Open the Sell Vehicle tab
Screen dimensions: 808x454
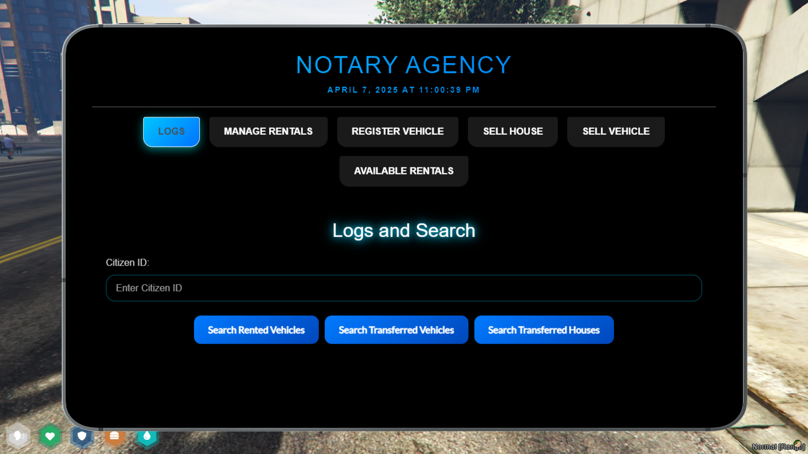click(x=616, y=131)
